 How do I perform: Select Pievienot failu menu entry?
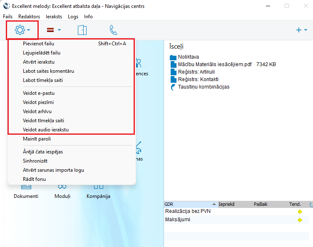tap(39, 43)
